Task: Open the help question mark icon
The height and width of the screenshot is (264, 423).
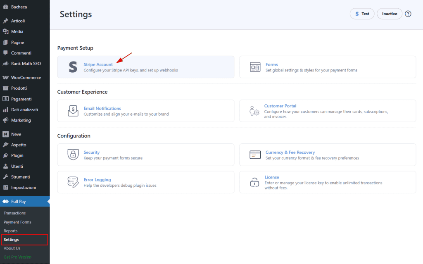Action: click(408, 14)
